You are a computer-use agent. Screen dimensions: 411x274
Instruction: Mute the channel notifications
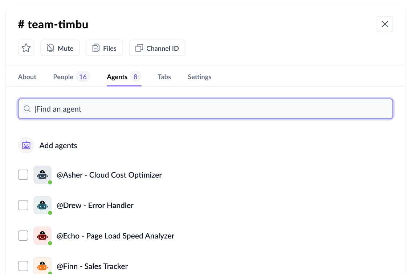click(x=60, y=48)
